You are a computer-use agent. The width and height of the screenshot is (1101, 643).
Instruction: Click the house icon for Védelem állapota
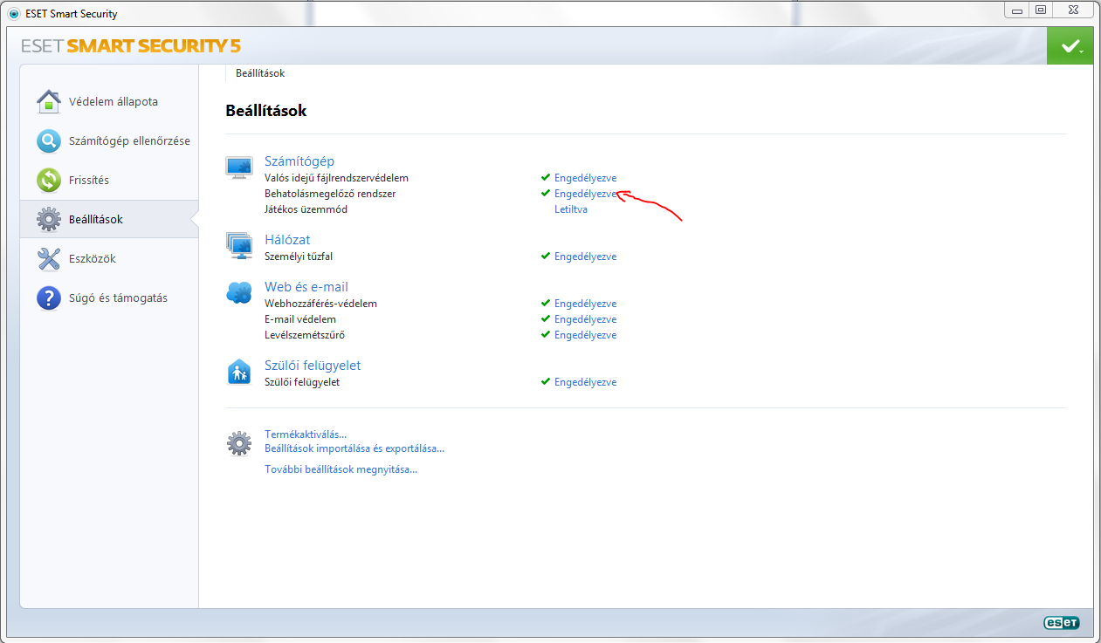pos(49,102)
